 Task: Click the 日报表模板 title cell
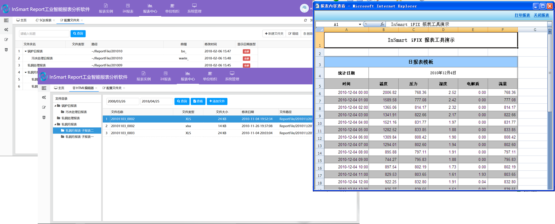tap(421, 62)
